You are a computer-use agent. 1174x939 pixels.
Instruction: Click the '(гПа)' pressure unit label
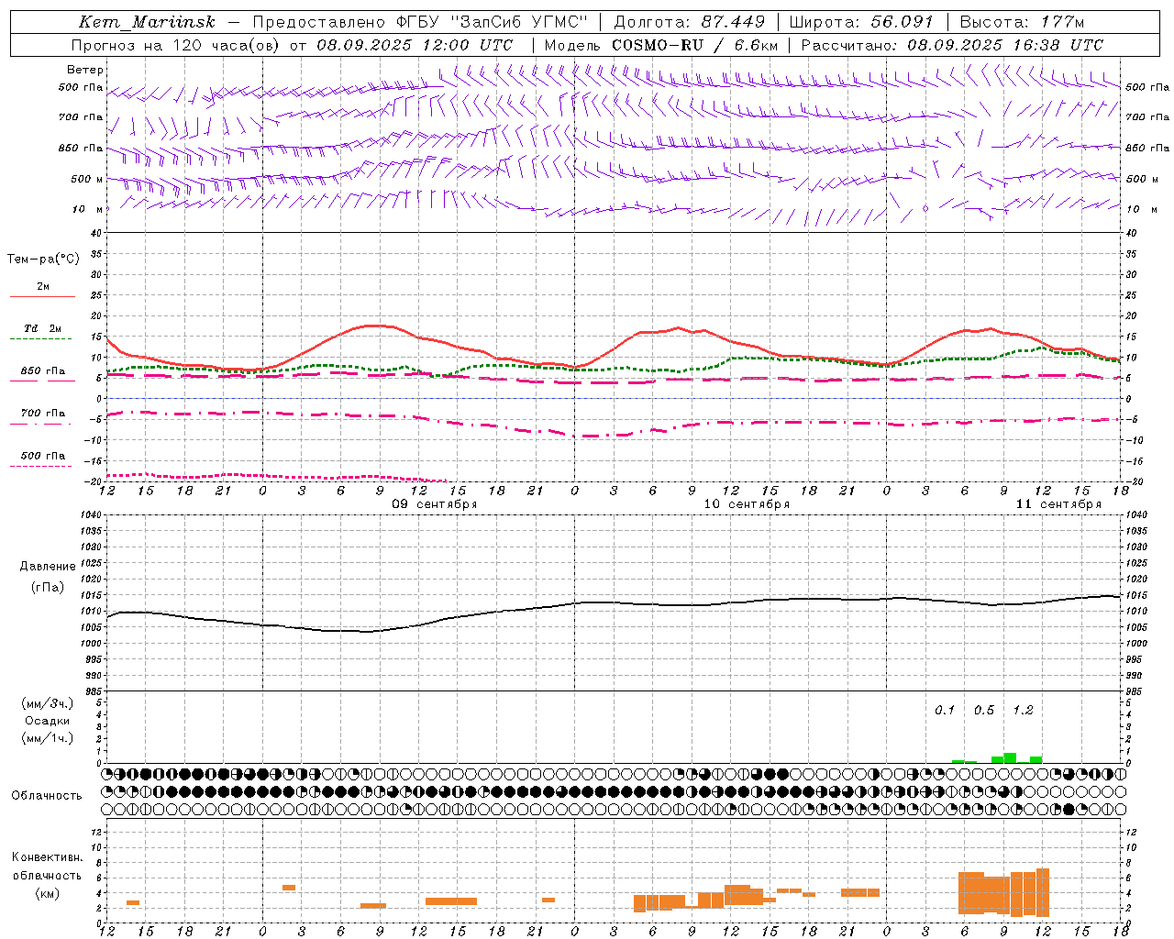pyautogui.click(x=48, y=588)
